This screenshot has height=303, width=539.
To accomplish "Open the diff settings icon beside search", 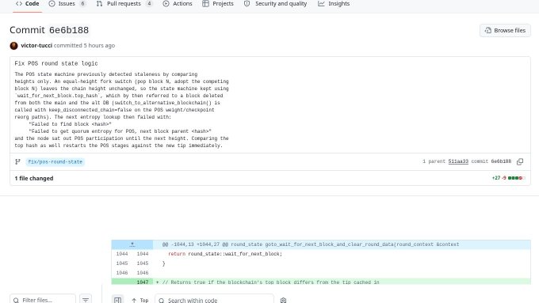I will click(283, 300).
